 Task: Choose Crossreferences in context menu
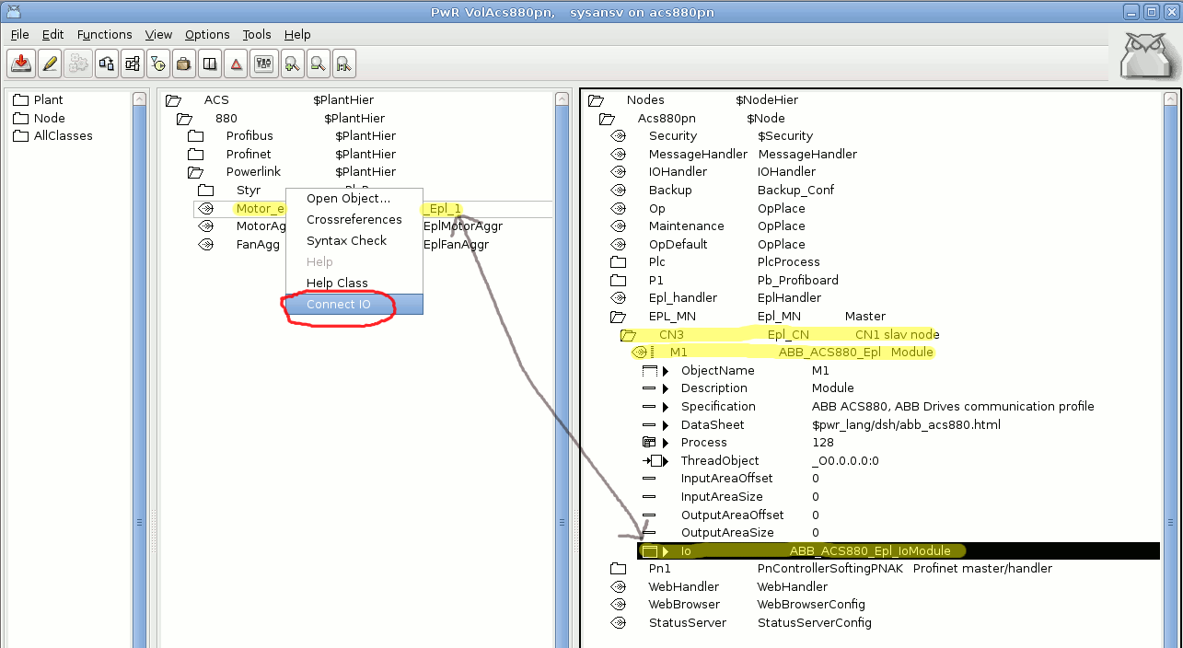coord(354,220)
